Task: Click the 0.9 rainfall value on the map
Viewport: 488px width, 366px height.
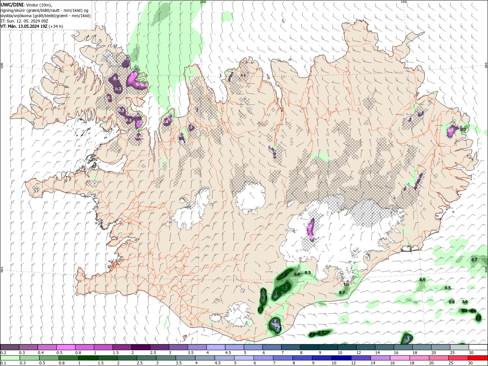Action: pos(297,274)
